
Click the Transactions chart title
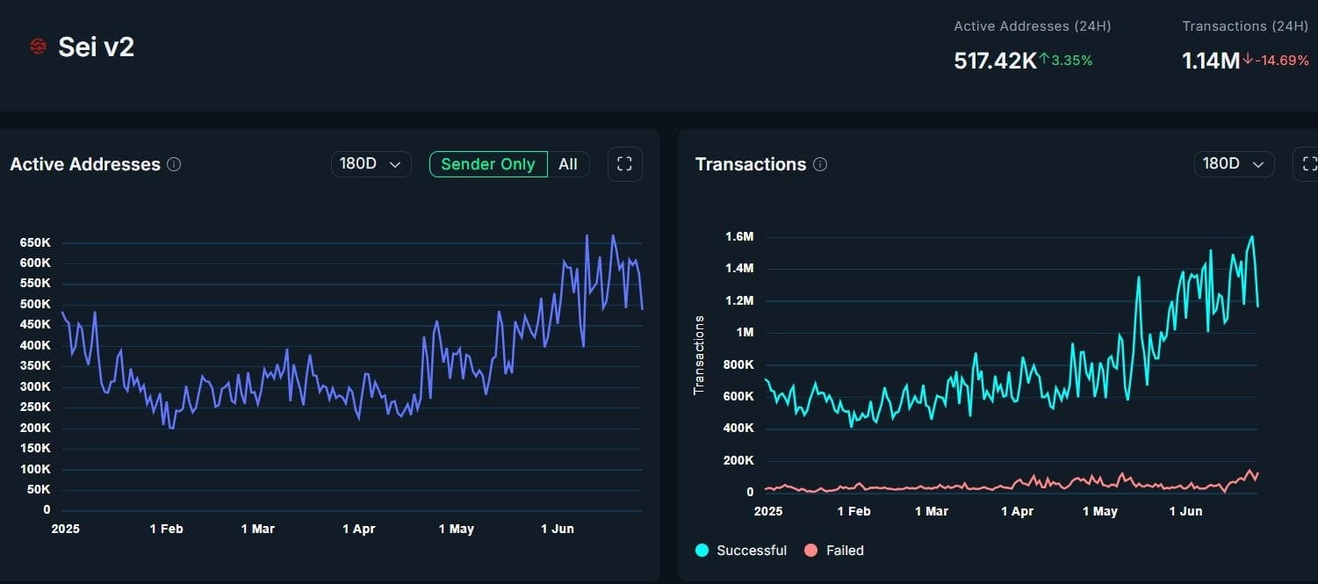(x=751, y=164)
